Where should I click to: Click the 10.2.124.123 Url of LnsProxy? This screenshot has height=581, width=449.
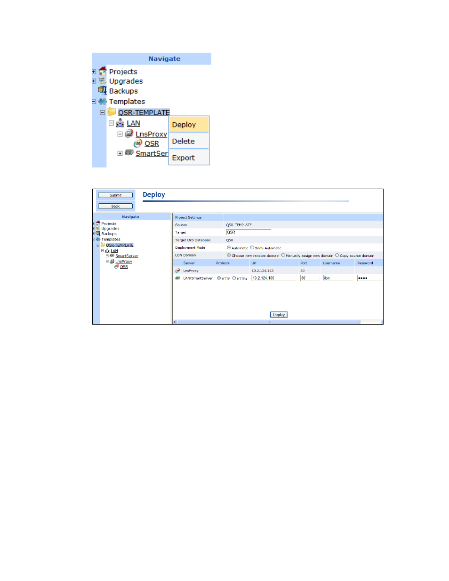(262, 271)
